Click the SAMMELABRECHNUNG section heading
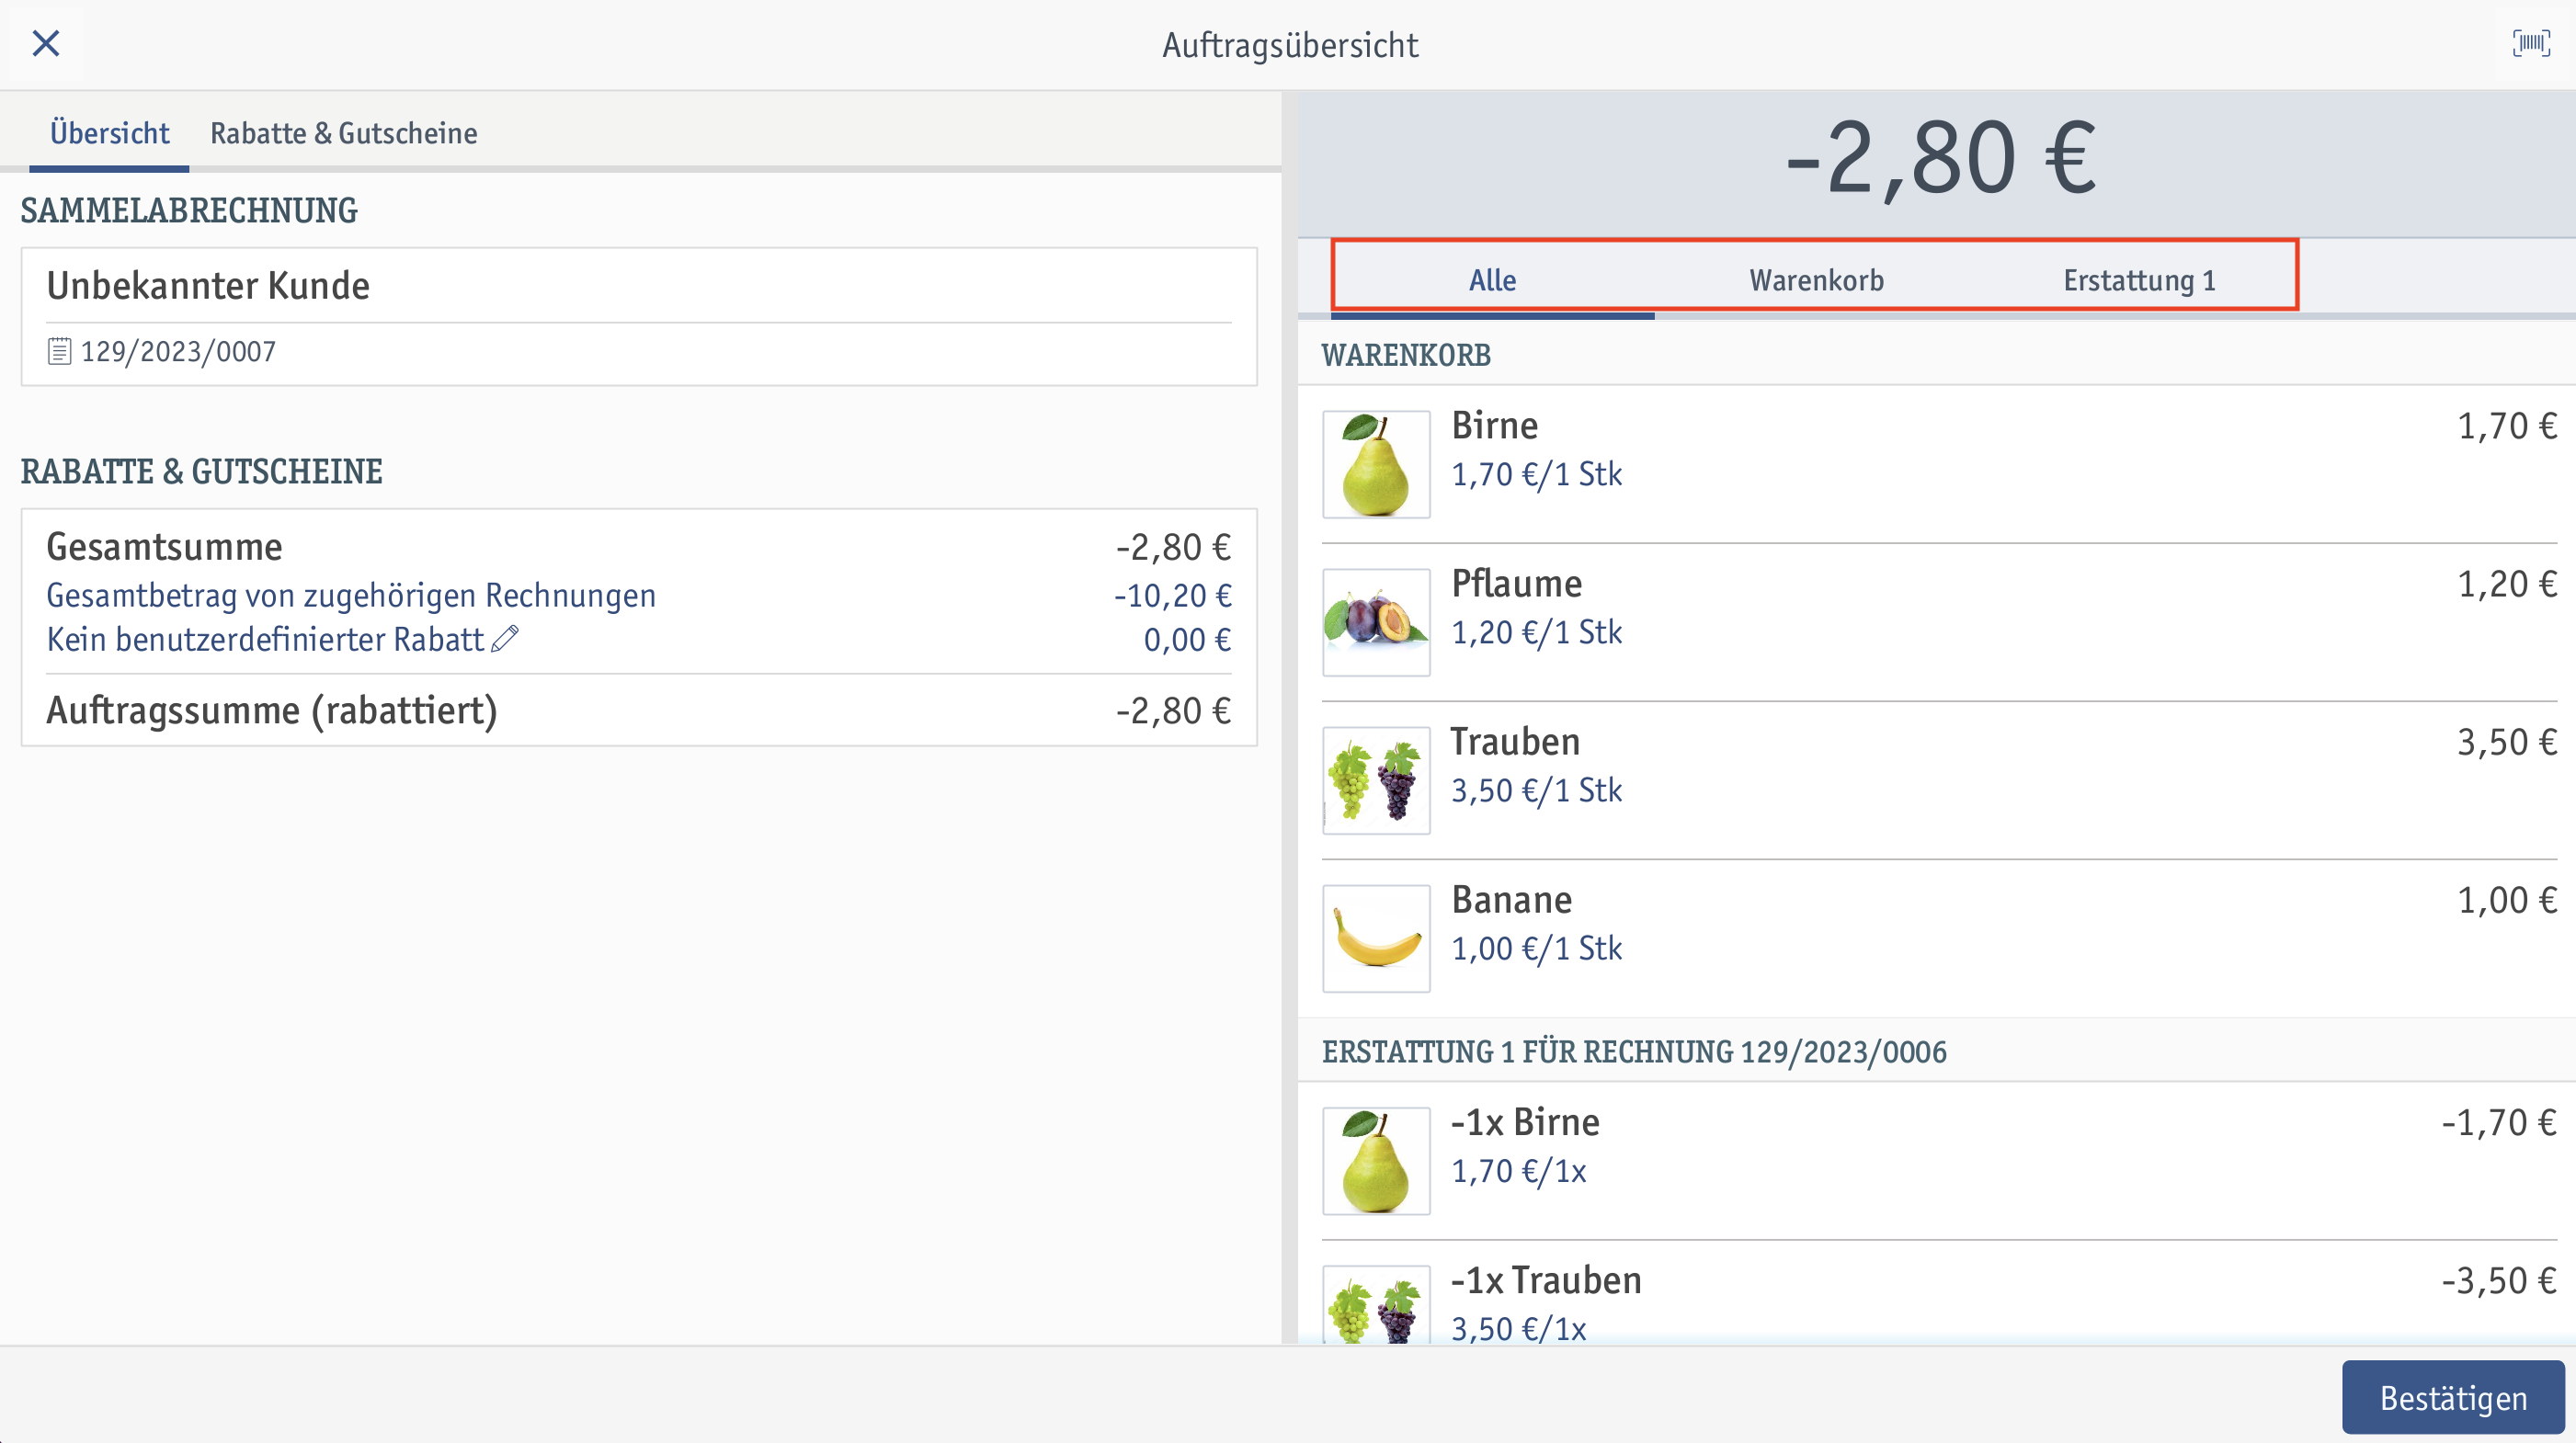This screenshot has width=2576, height=1443. (x=189, y=211)
